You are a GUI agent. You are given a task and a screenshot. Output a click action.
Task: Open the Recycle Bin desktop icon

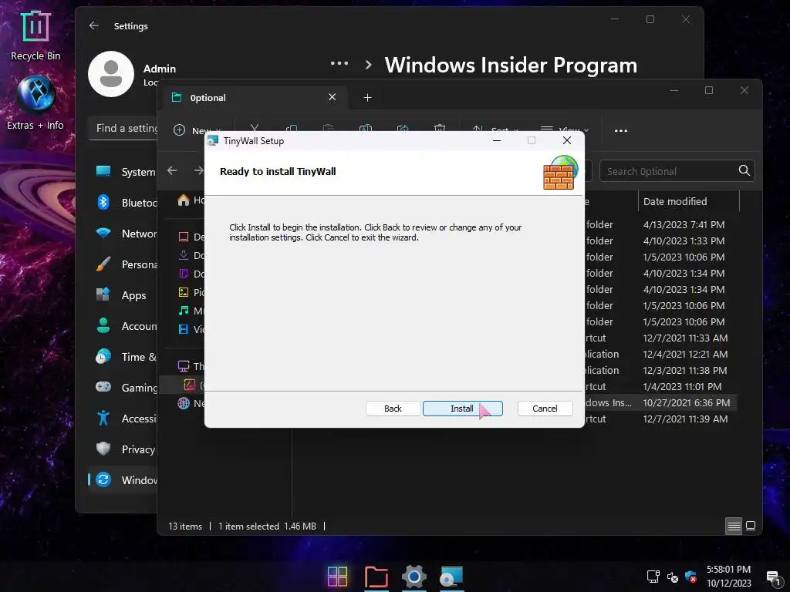coord(35,35)
